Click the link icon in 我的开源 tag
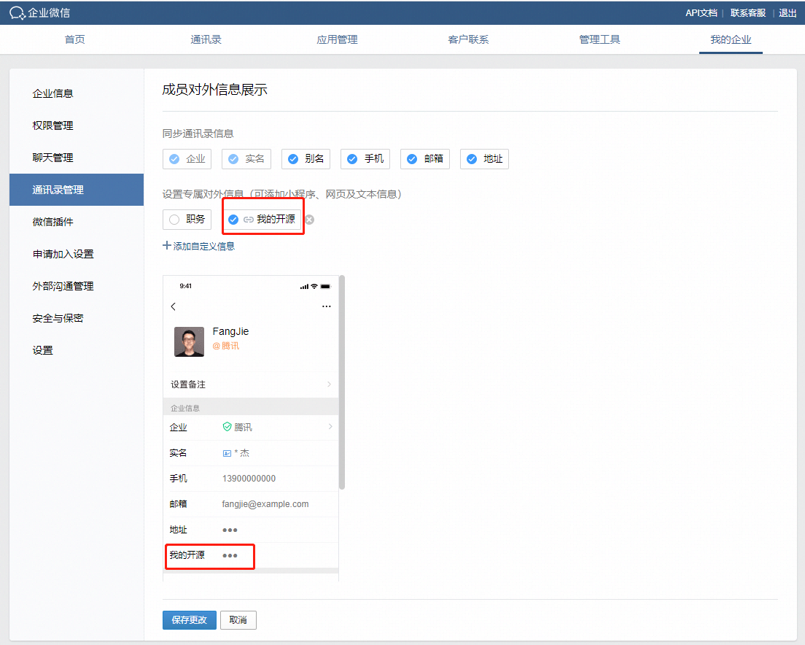 point(249,220)
